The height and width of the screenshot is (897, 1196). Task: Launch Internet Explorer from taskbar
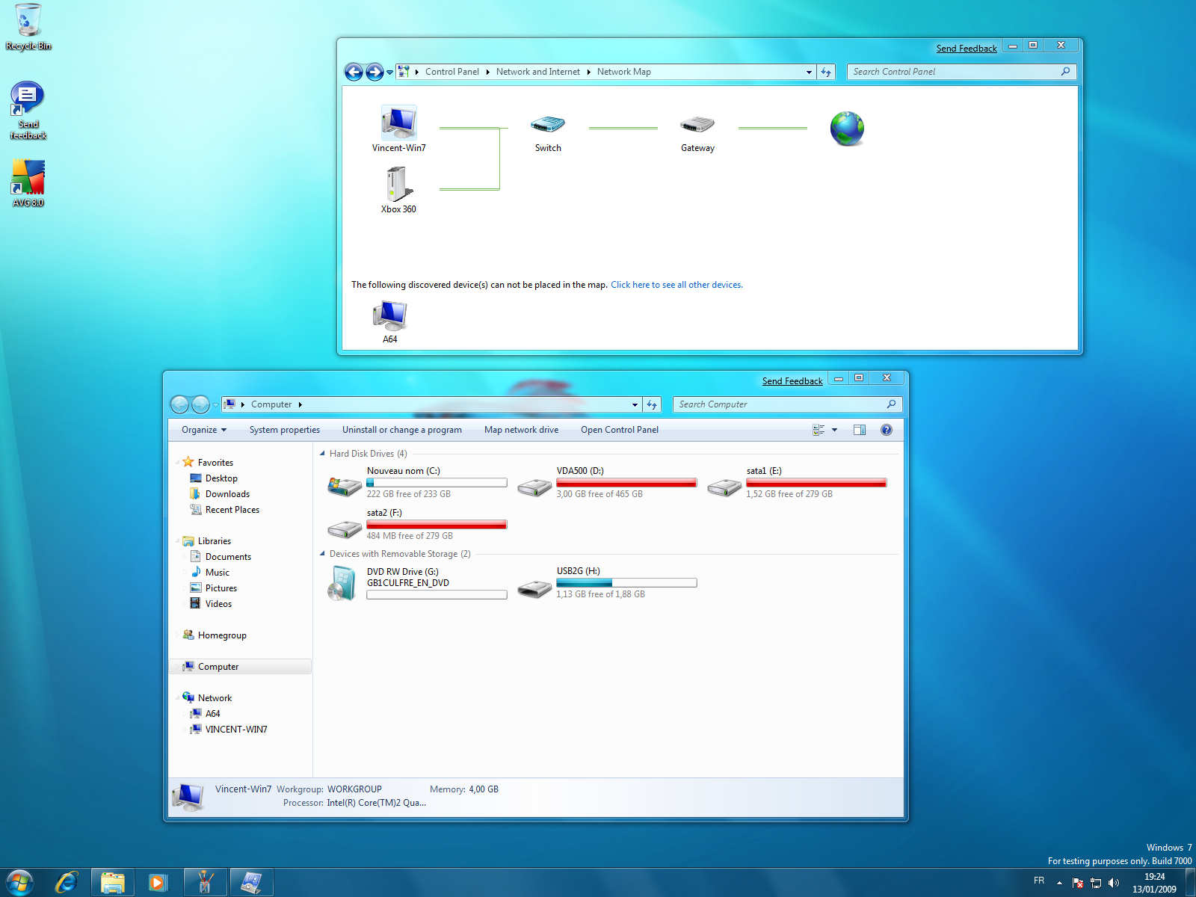pyautogui.click(x=67, y=883)
